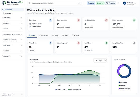Screen dimensions: 140x97
Task: Click the purple donut chart segment
Action: (x=119, y=69)
